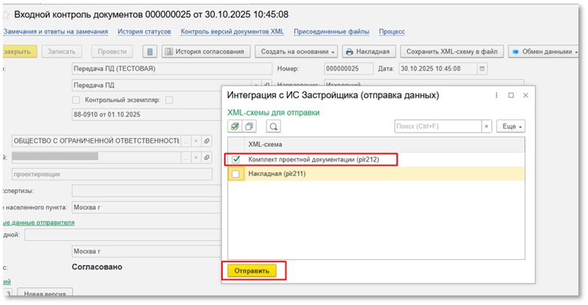Viewport: 588px width, 305px height.
Task: Open the calendar picker beside the date field
Action: [482, 69]
